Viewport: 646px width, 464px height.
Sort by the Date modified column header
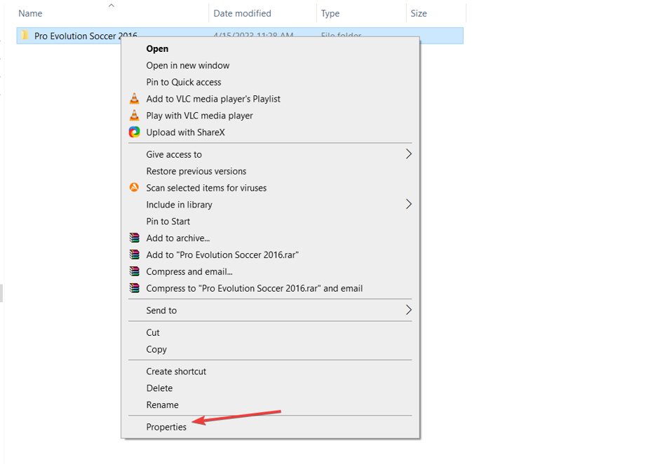[241, 13]
